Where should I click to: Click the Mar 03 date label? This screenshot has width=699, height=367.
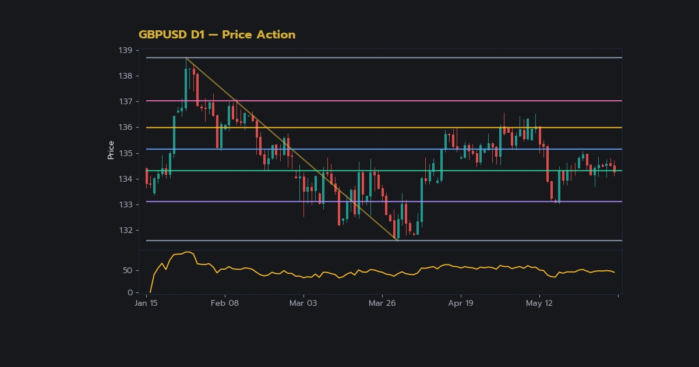303,304
